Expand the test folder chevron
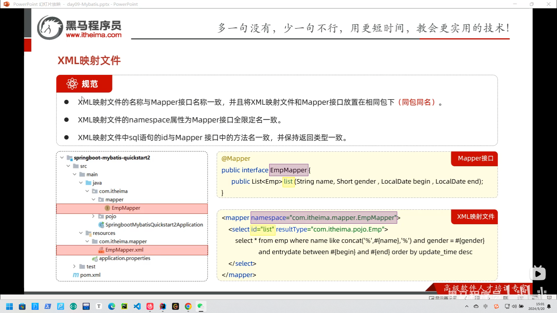The image size is (557, 313). point(74,266)
